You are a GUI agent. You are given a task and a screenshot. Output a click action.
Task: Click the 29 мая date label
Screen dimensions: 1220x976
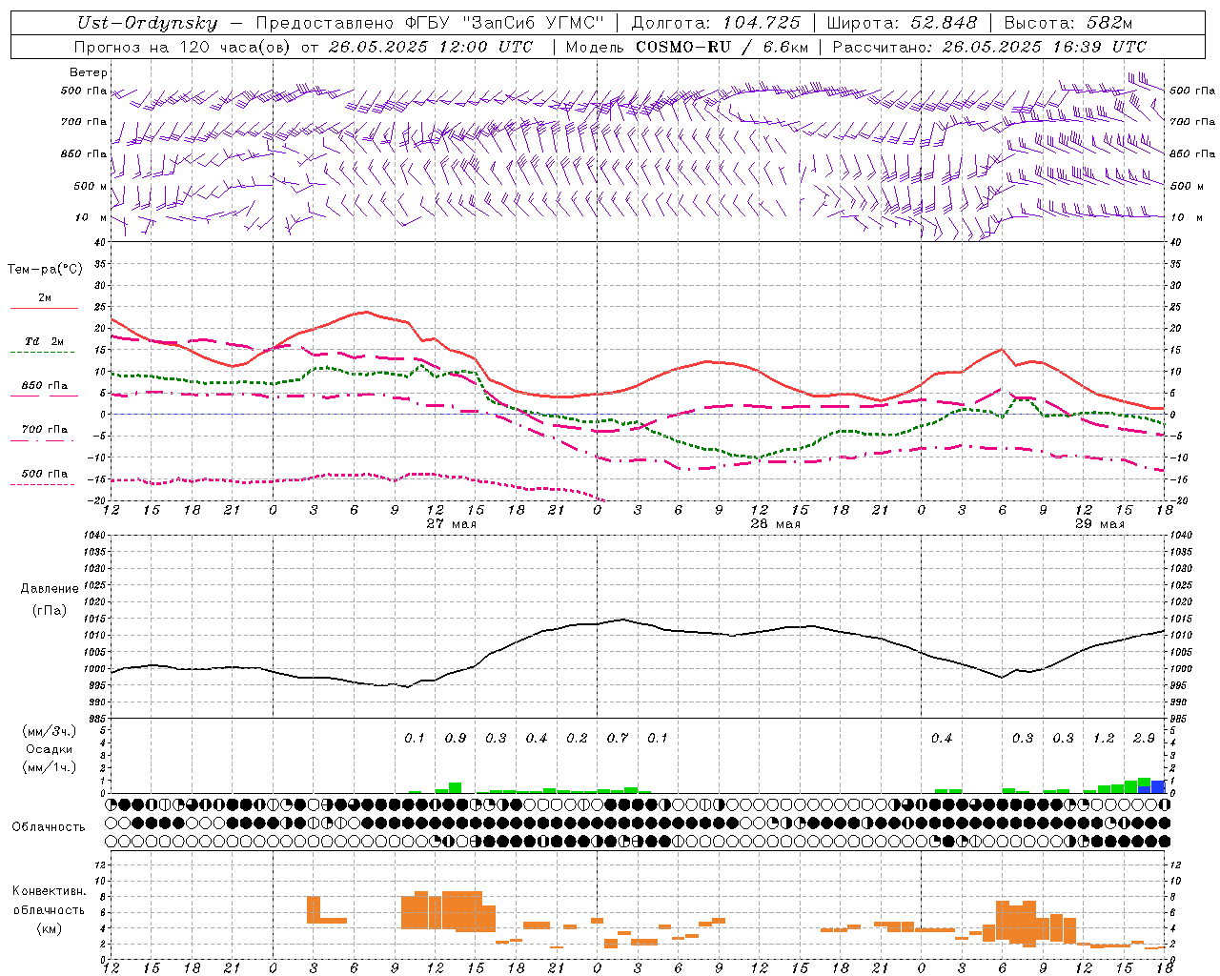tap(1100, 523)
